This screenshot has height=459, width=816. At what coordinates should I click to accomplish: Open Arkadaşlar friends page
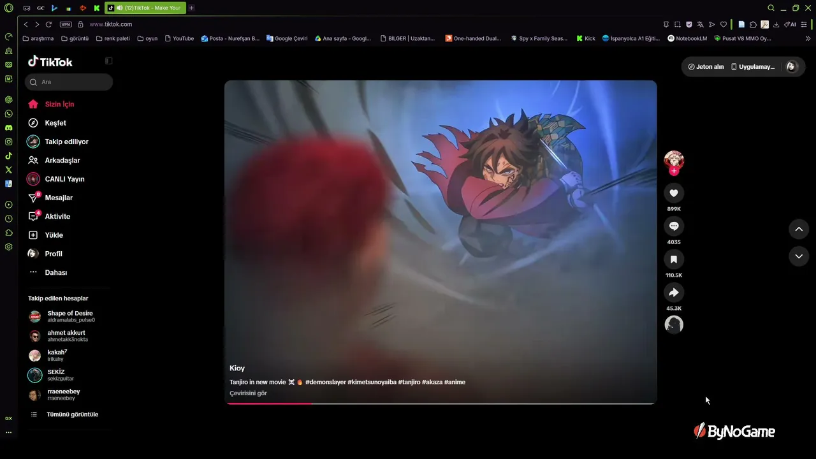coord(54,160)
